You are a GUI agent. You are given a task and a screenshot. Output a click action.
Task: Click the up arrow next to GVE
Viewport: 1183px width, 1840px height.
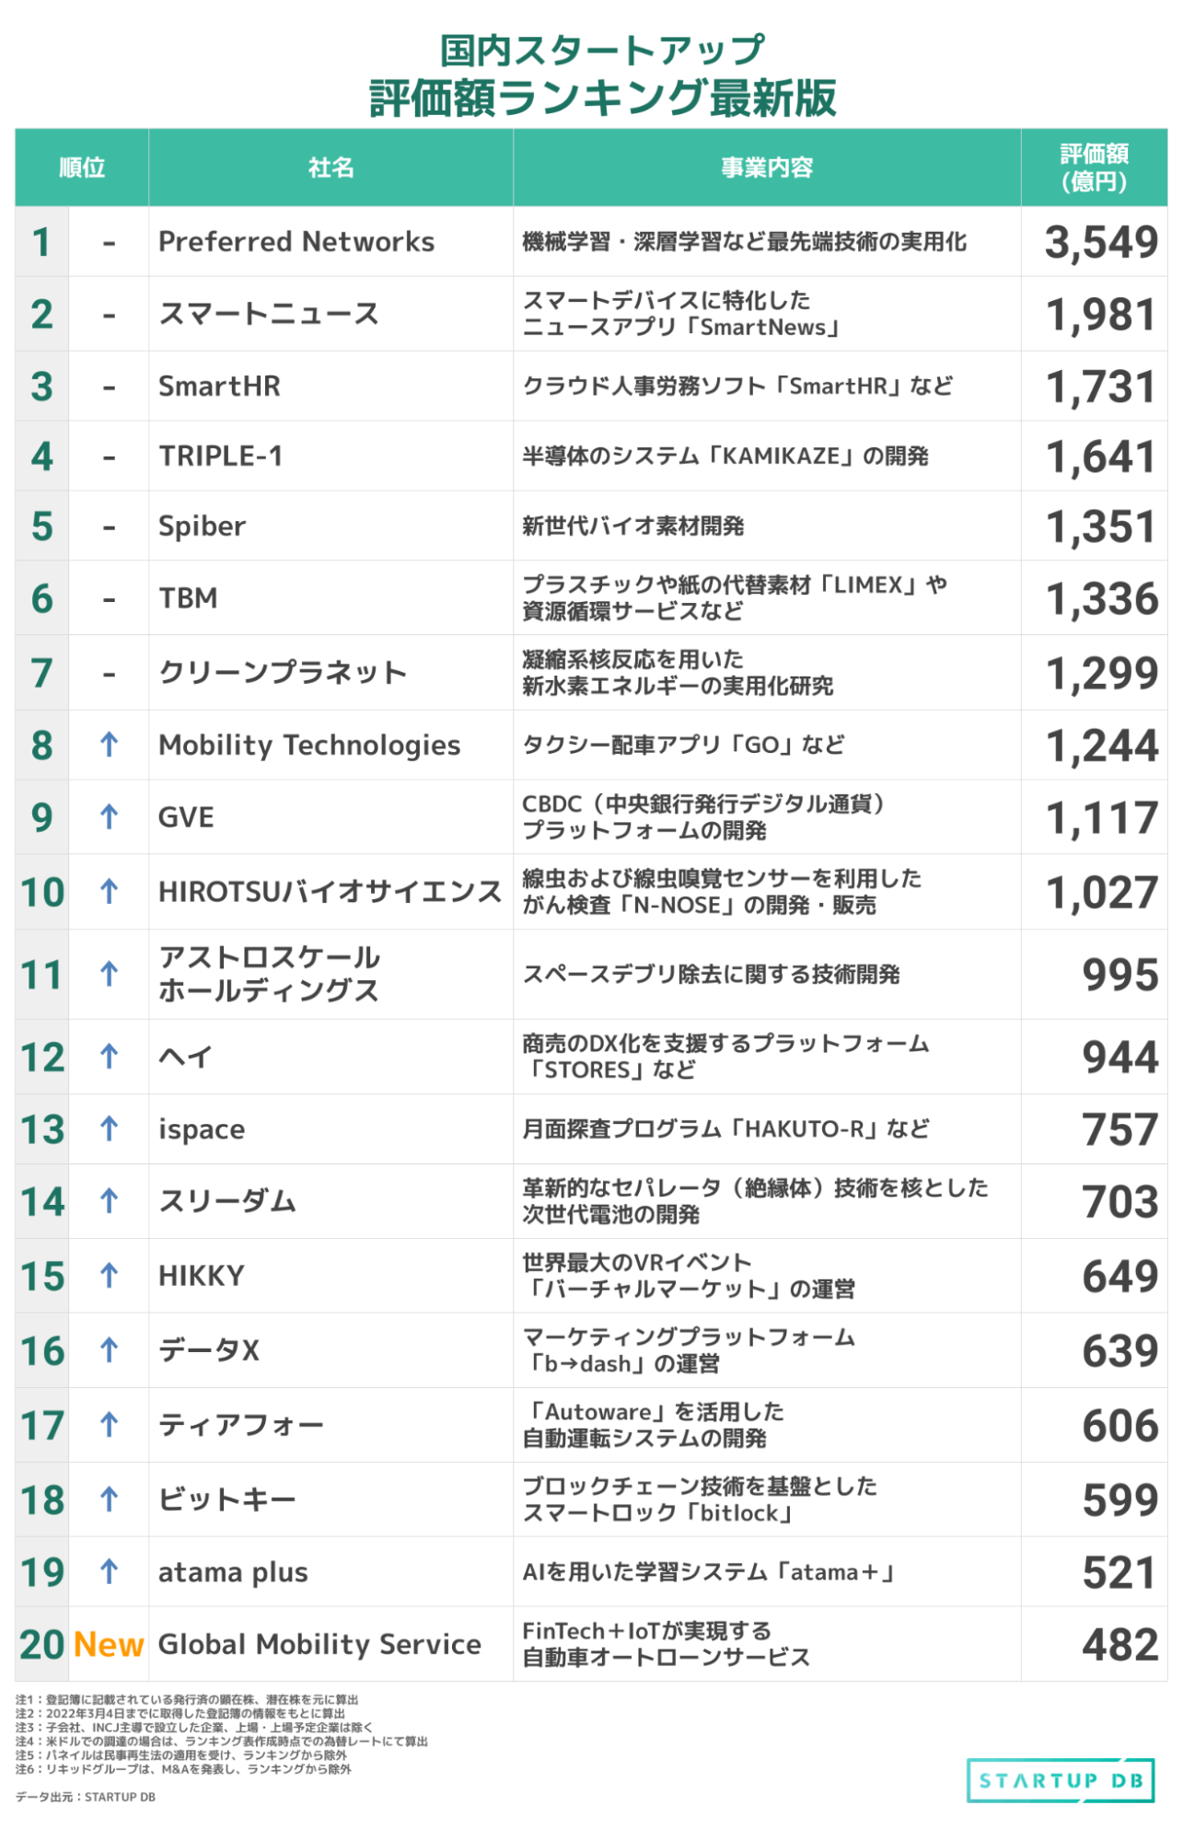click(x=109, y=816)
